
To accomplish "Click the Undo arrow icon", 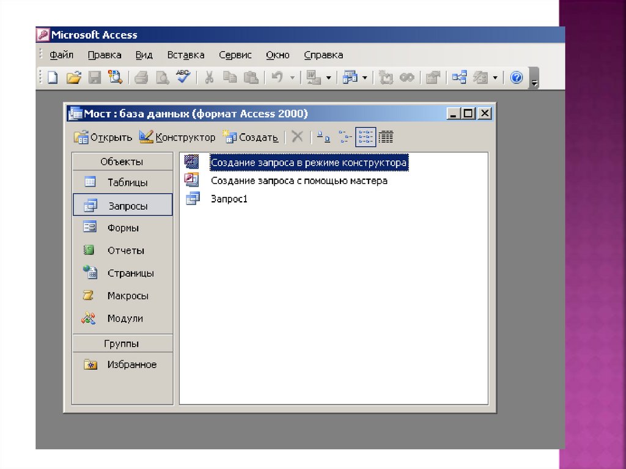I will (x=277, y=77).
